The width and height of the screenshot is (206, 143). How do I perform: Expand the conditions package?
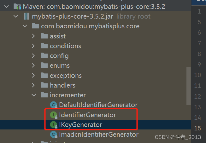click(34, 46)
